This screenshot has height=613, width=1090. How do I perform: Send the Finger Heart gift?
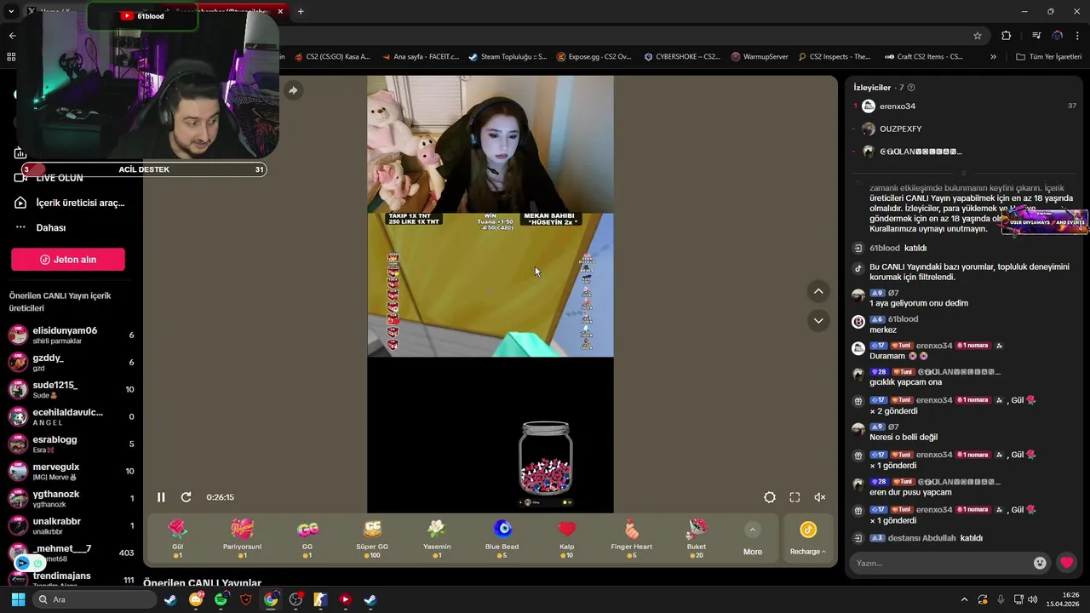click(x=631, y=538)
